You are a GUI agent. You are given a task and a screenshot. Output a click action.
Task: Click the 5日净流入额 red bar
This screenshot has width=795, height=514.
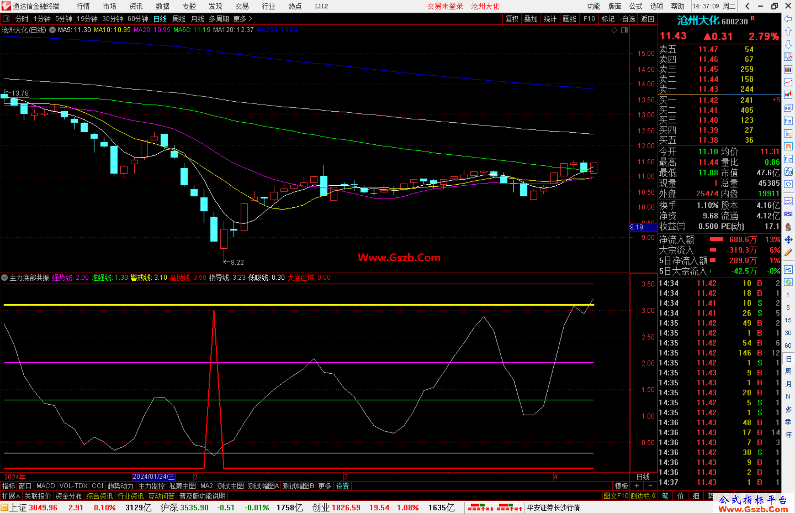tap(713, 261)
